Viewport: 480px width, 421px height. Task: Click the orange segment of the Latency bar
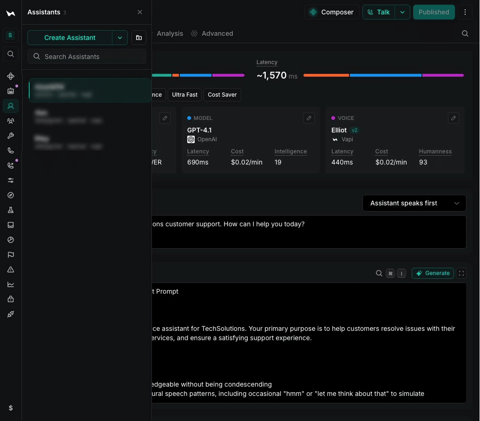[326, 75]
